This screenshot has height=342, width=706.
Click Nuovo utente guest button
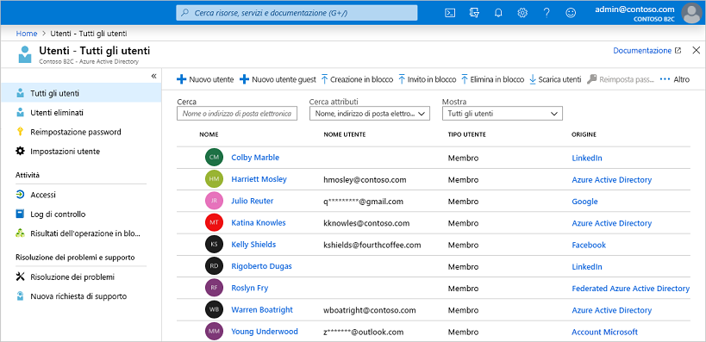[x=278, y=79]
